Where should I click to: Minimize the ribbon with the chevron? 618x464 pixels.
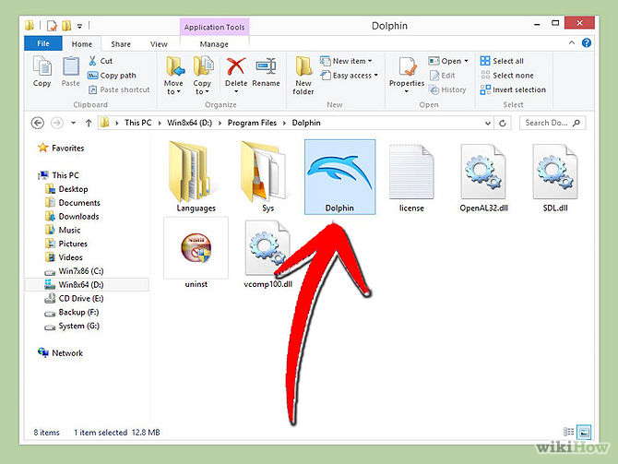point(572,42)
